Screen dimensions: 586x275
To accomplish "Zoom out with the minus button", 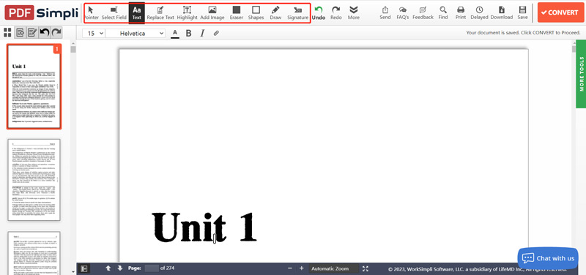I will (x=290, y=268).
